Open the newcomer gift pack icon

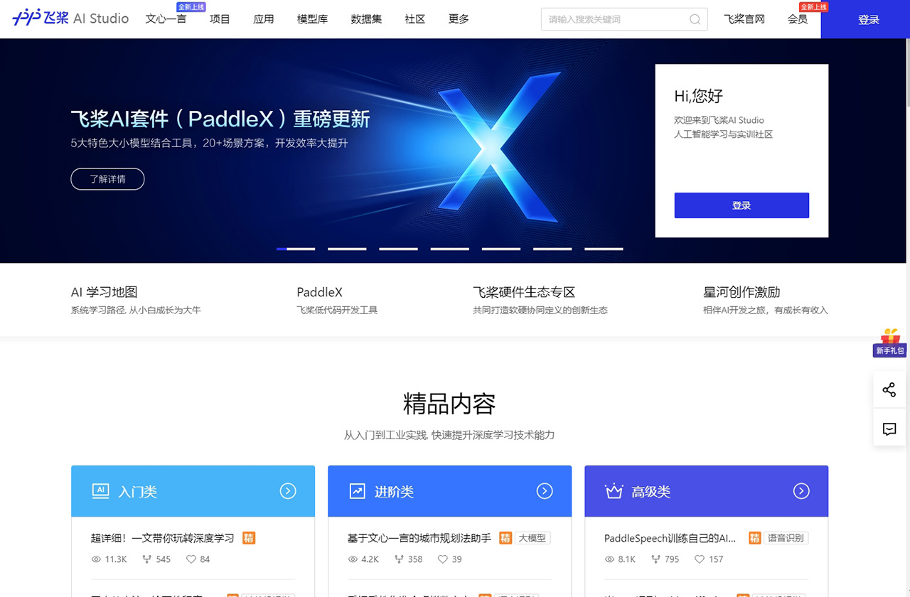click(x=889, y=342)
